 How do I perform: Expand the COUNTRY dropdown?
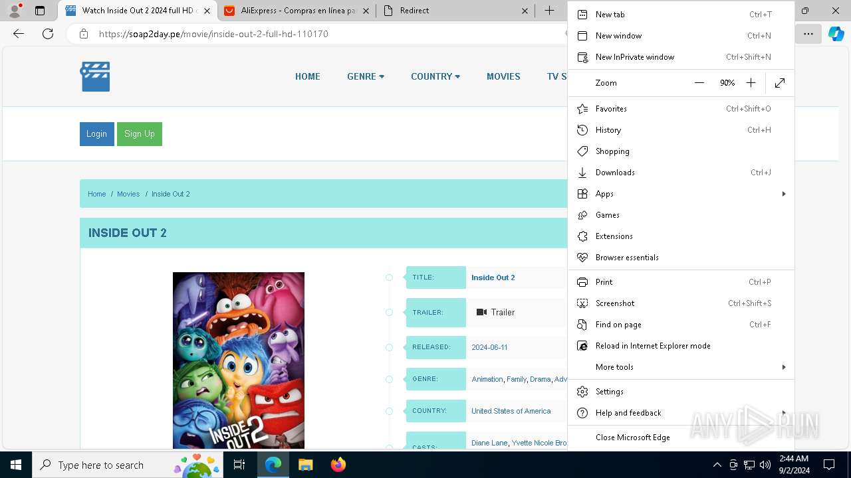[435, 76]
